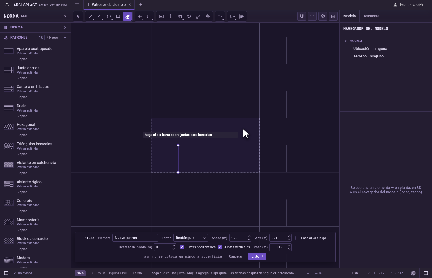The height and width of the screenshot is (278, 432).
Task: Open the hamburger main menu
Action: coord(77,5)
